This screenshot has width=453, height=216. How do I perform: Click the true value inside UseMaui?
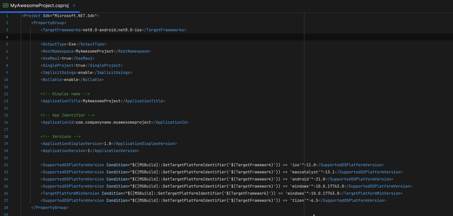[x=67, y=58]
